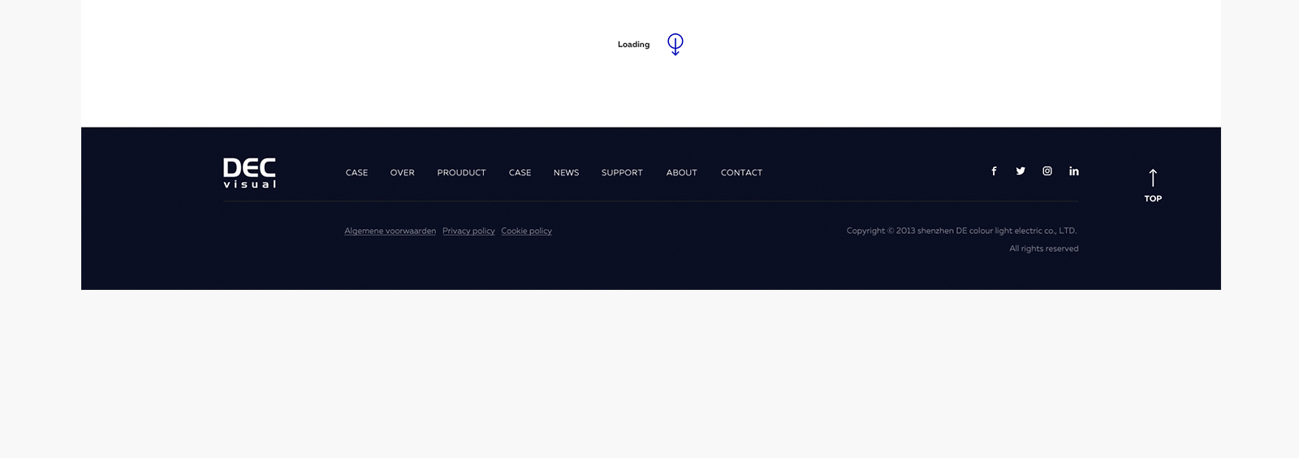Viewport: 1299px width, 458px height.
Task: Open the Twitter social link
Action: tap(1021, 171)
